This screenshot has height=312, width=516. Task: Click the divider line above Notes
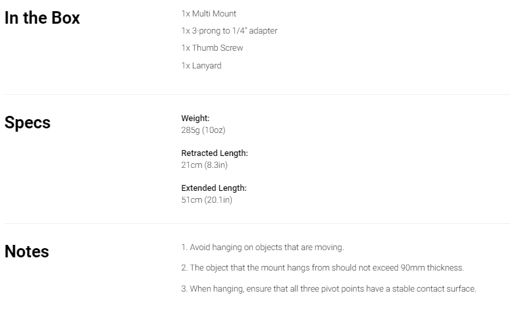click(257, 224)
